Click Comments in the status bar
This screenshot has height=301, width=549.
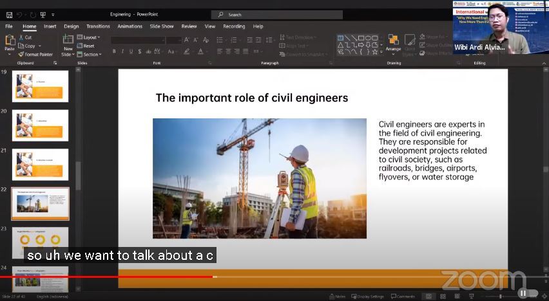click(x=403, y=296)
